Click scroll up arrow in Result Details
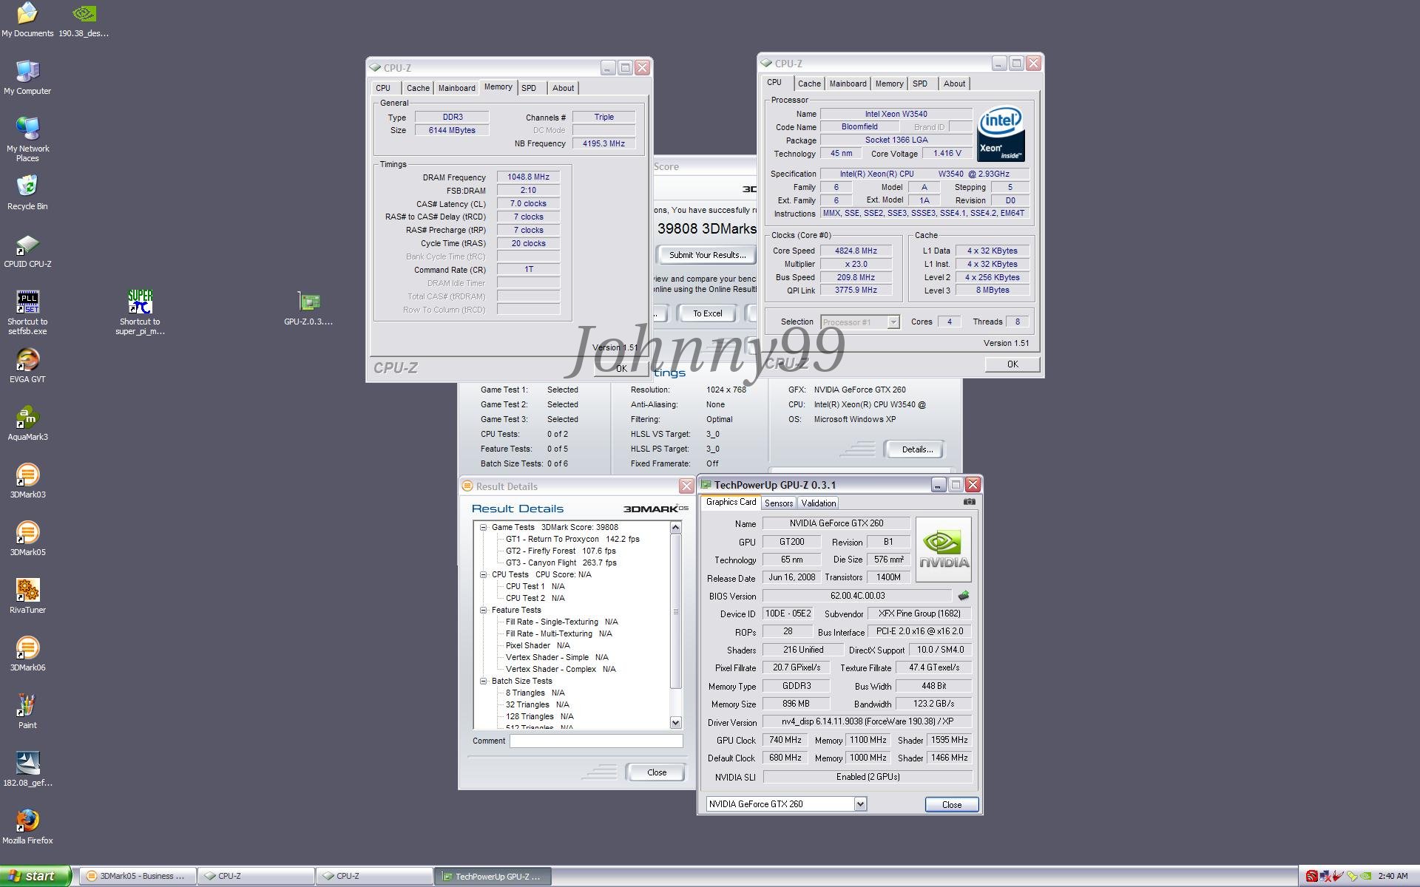The width and height of the screenshot is (1420, 887). click(x=675, y=528)
